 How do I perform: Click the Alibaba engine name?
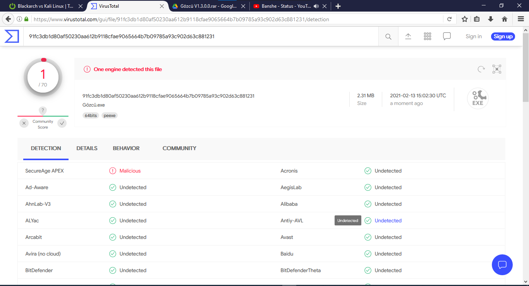pos(289,204)
